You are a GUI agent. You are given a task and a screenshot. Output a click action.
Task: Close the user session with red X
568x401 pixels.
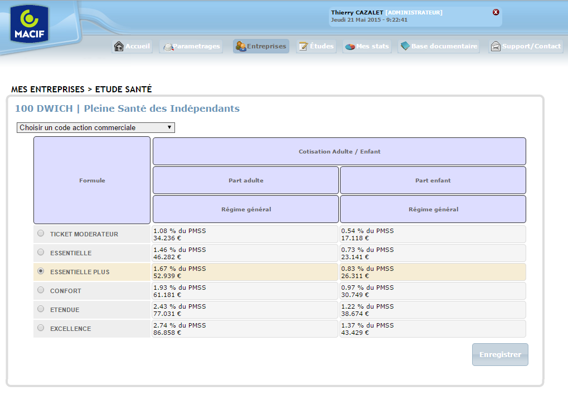[x=496, y=12]
